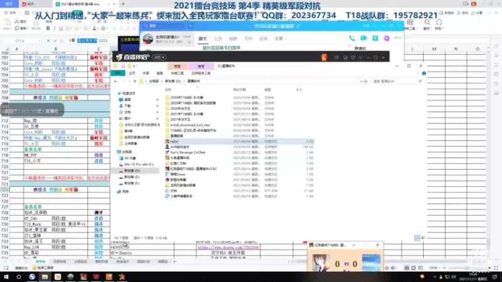Cancel the formula bar entry with X
The height and width of the screenshot is (282, 502).
point(48,41)
